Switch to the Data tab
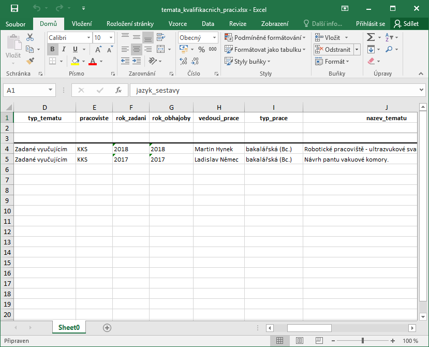The image size is (429, 347). tap(208, 24)
